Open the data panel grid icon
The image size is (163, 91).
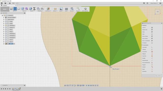(x=2, y=3)
